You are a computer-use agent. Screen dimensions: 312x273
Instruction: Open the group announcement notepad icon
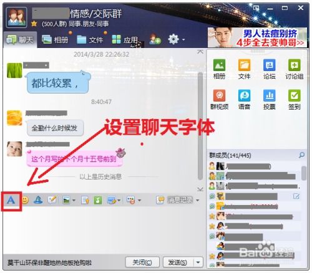52,200
